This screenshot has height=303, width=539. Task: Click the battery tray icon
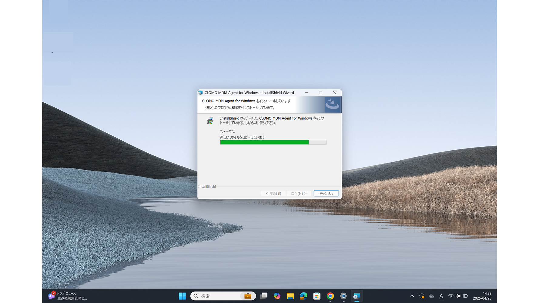pyautogui.click(x=465, y=296)
